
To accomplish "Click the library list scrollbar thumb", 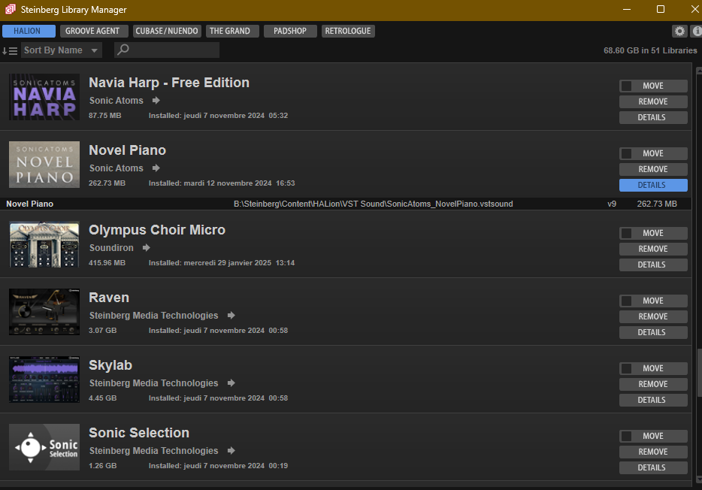I will point(699,372).
